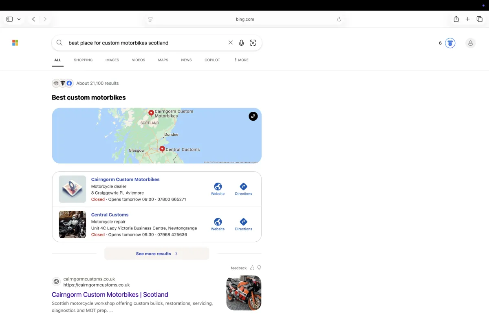The image size is (489, 318).
Task: Click the Facebook source icon
Action: tap(69, 83)
